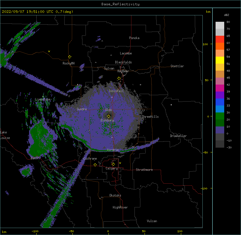241x235 pixels.
Task: Click the white plus marker east of ThreeHills
Action: [171, 105]
